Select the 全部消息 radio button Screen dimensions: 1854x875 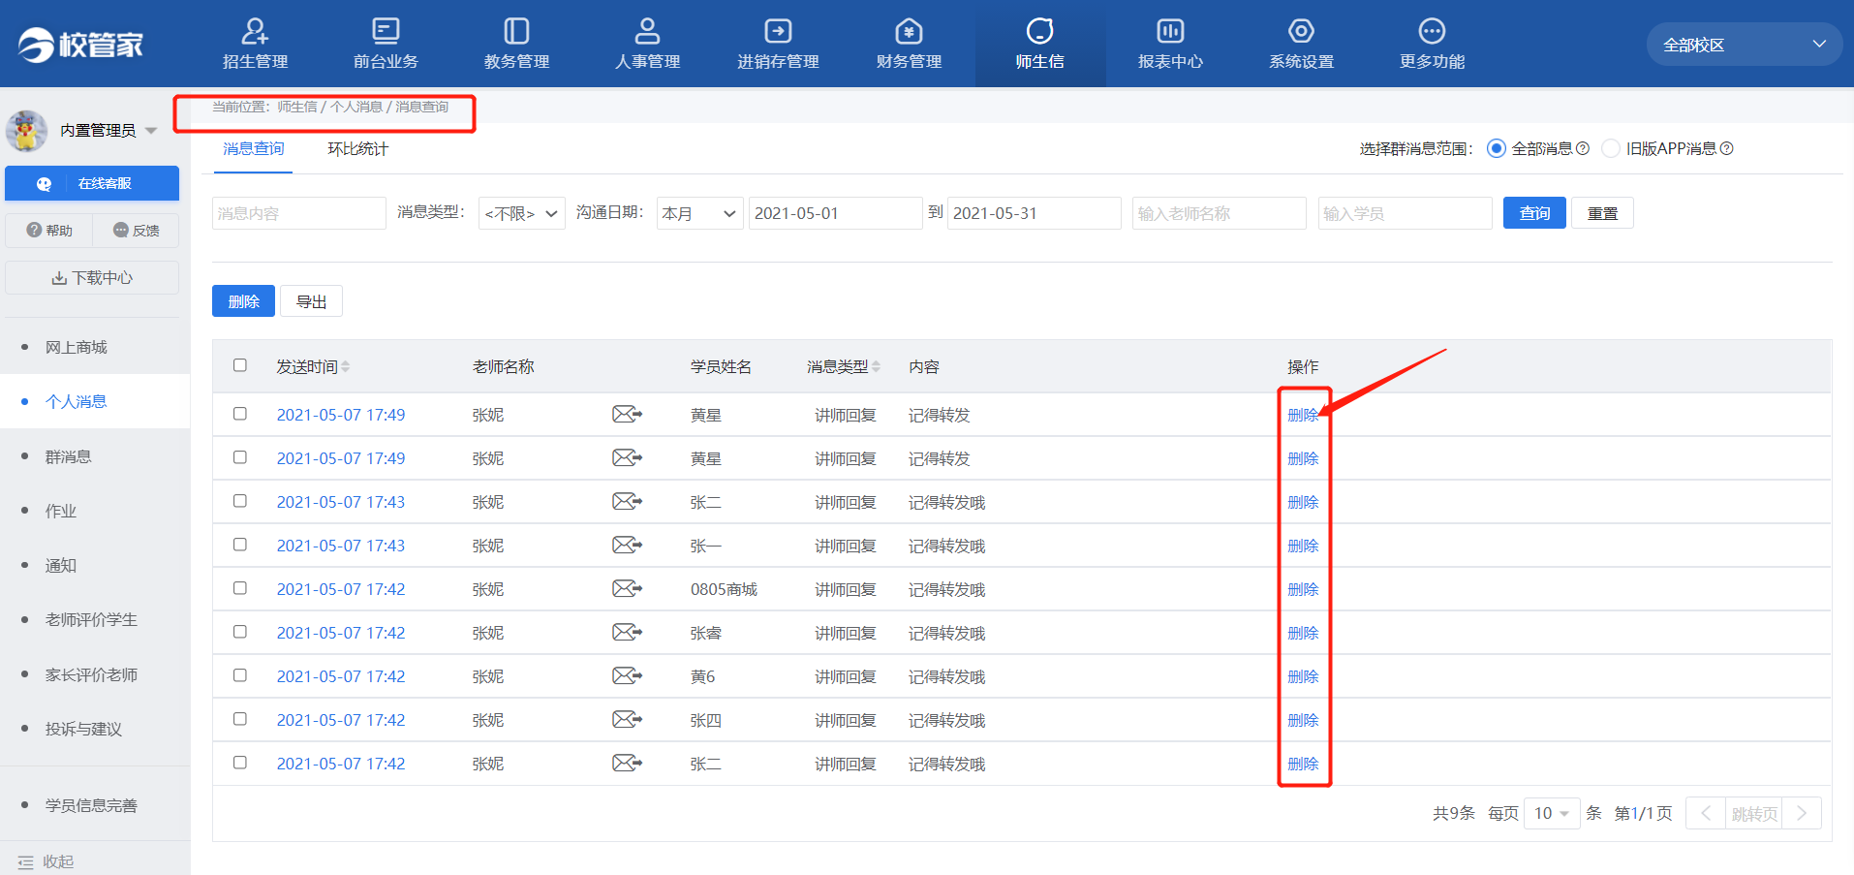[x=1497, y=148]
